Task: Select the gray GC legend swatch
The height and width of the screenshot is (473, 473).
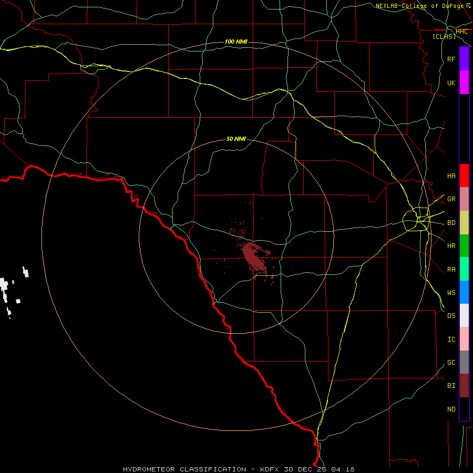Action: tap(464, 362)
